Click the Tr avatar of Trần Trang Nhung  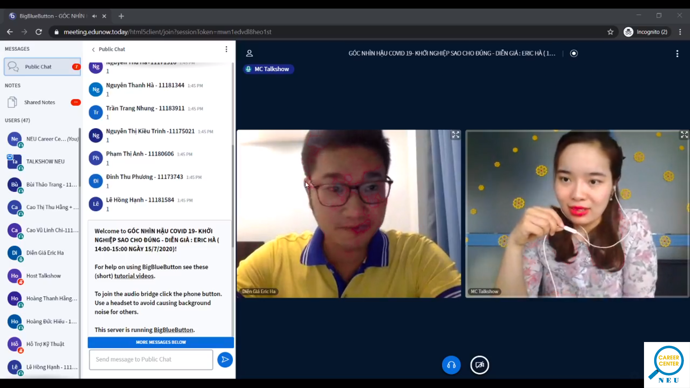[96, 112]
